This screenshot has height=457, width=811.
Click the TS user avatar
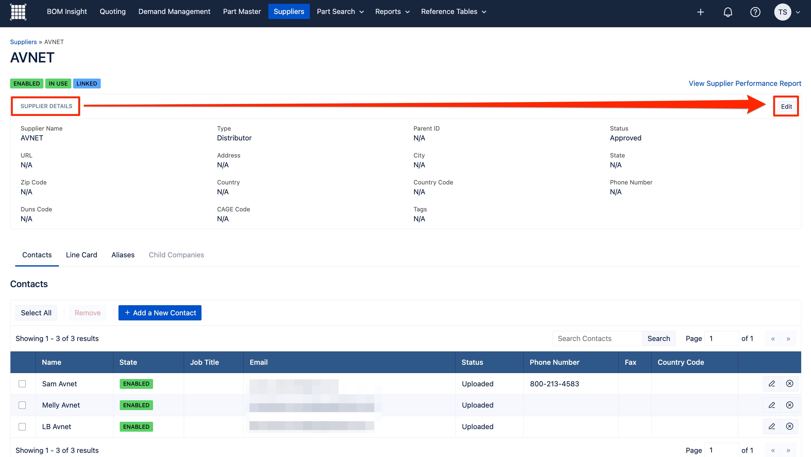(782, 12)
